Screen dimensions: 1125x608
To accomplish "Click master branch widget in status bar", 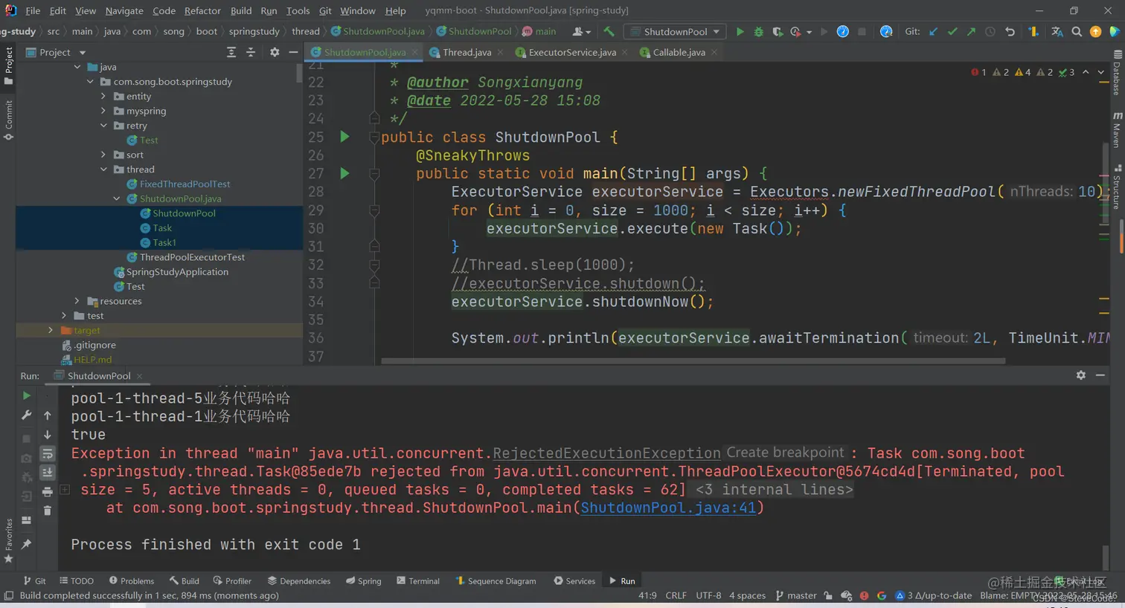I will [x=796, y=595].
